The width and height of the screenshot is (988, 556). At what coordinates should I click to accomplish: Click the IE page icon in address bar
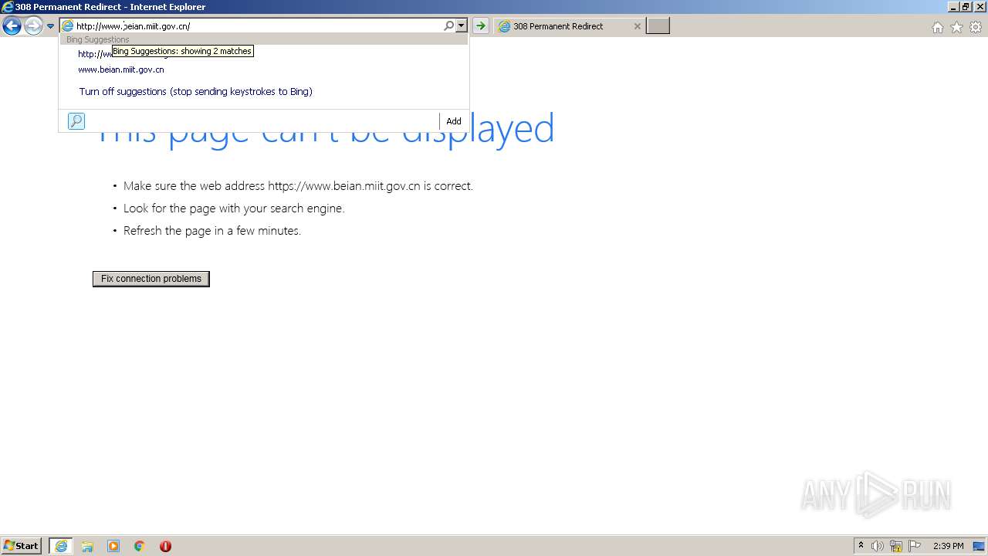pos(68,26)
